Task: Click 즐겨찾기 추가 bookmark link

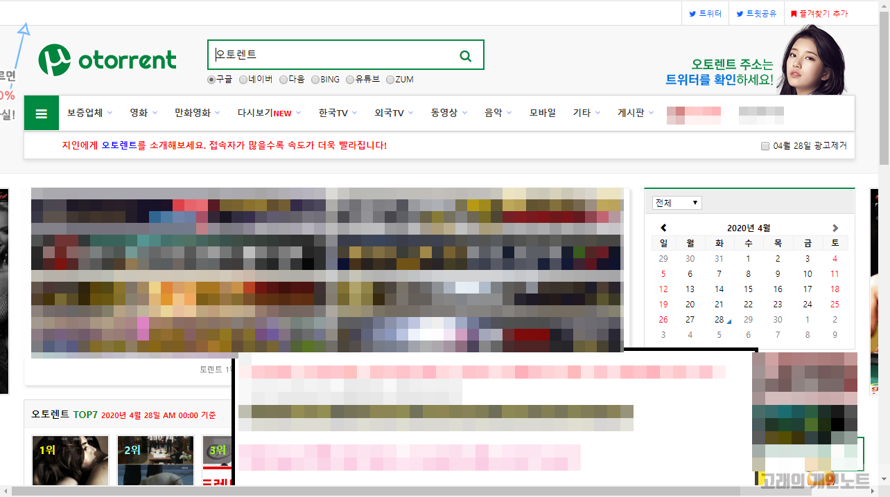Action: coord(819,13)
